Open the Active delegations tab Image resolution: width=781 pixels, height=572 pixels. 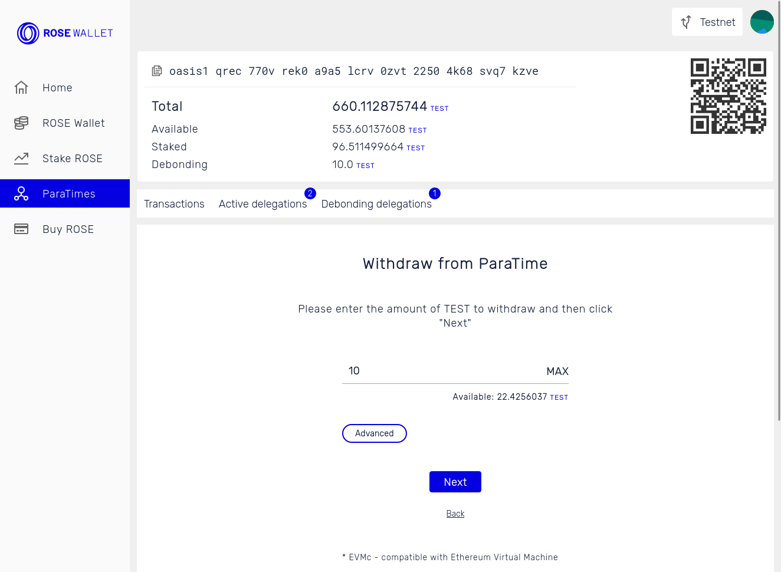pyautogui.click(x=263, y=203)
